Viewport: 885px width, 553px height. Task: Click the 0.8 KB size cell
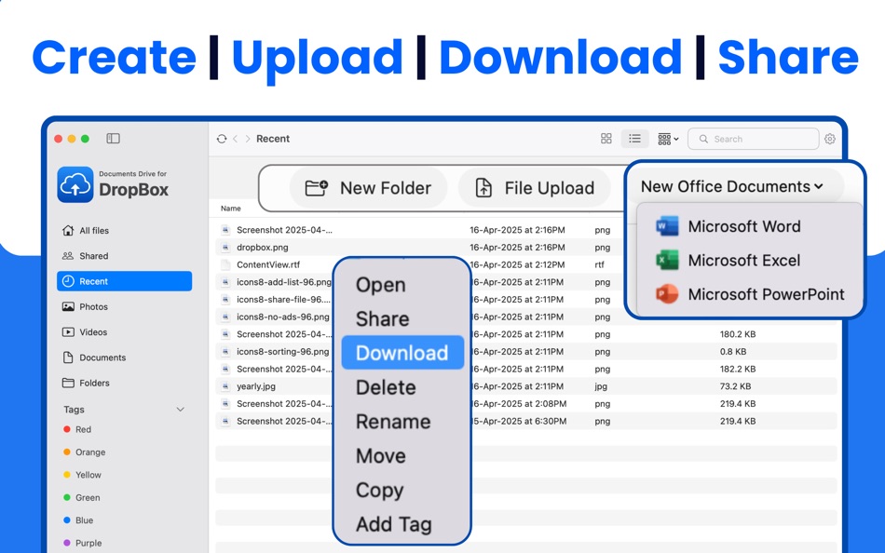tap(733, 352)
